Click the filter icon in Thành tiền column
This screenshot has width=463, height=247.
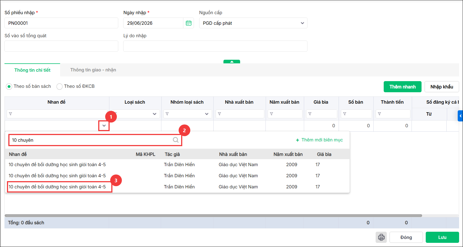380,114
